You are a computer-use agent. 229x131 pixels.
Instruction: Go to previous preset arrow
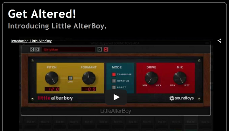click(32, 50)
